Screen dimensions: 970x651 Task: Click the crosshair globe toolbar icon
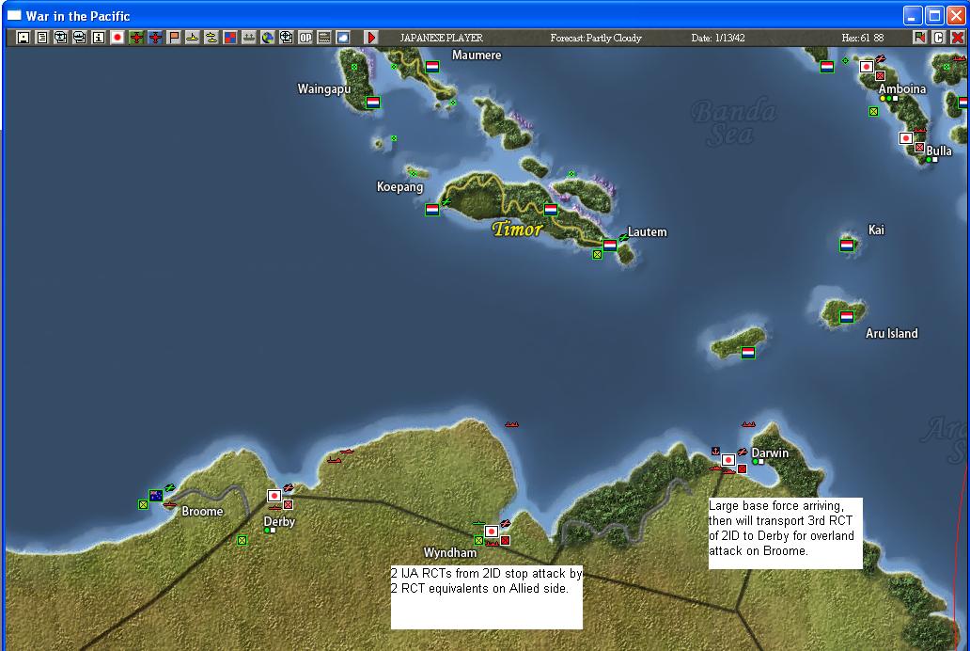tap(287, 38)
